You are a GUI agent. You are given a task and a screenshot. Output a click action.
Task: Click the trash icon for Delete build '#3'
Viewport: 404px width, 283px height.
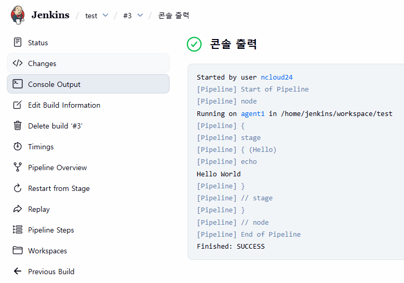click(18, 125)
